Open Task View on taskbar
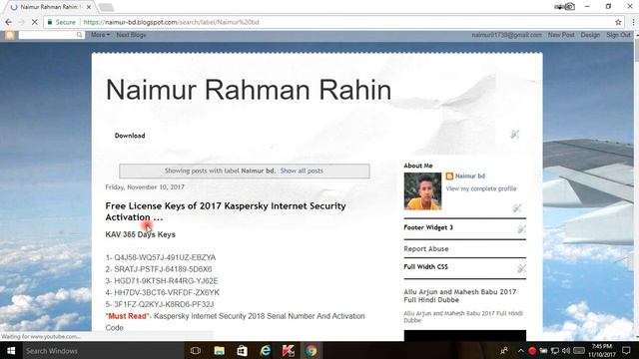The width and height of the screenshot is (639, 359). (x=196, y=350)
